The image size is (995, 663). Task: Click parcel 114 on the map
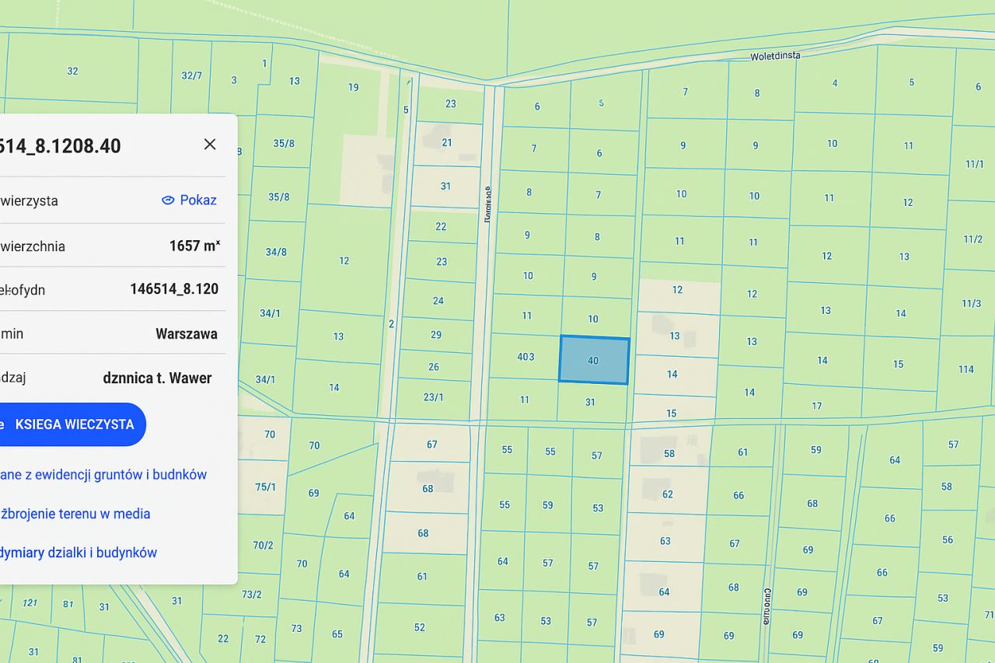(x=966, y=369)
